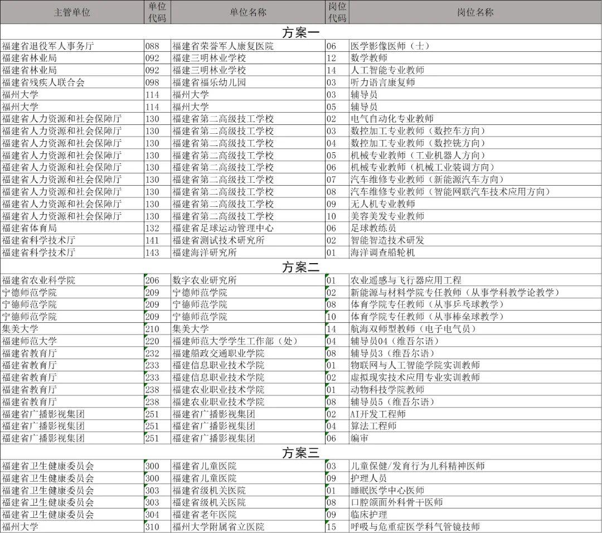Select the 方案二 section heading
This screenshot has width=602, height=533.
click(x=301, y=268)
